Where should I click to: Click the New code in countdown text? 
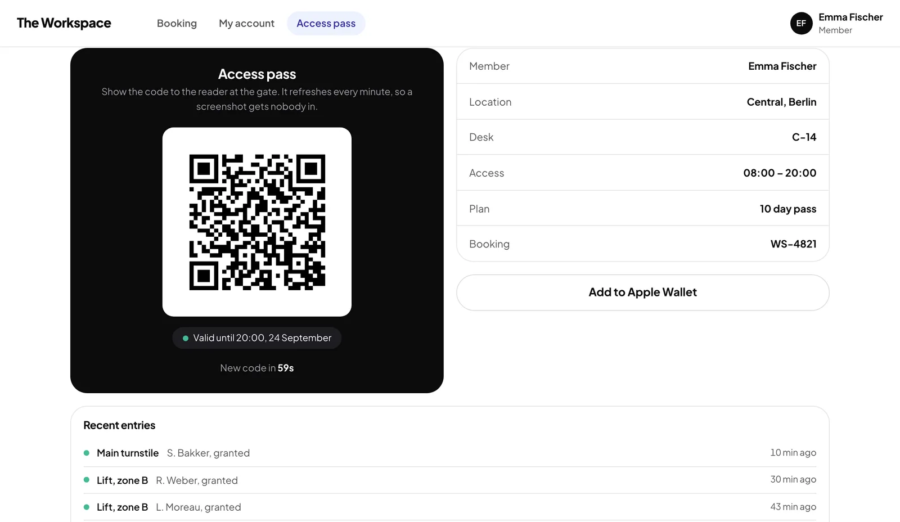257,368
